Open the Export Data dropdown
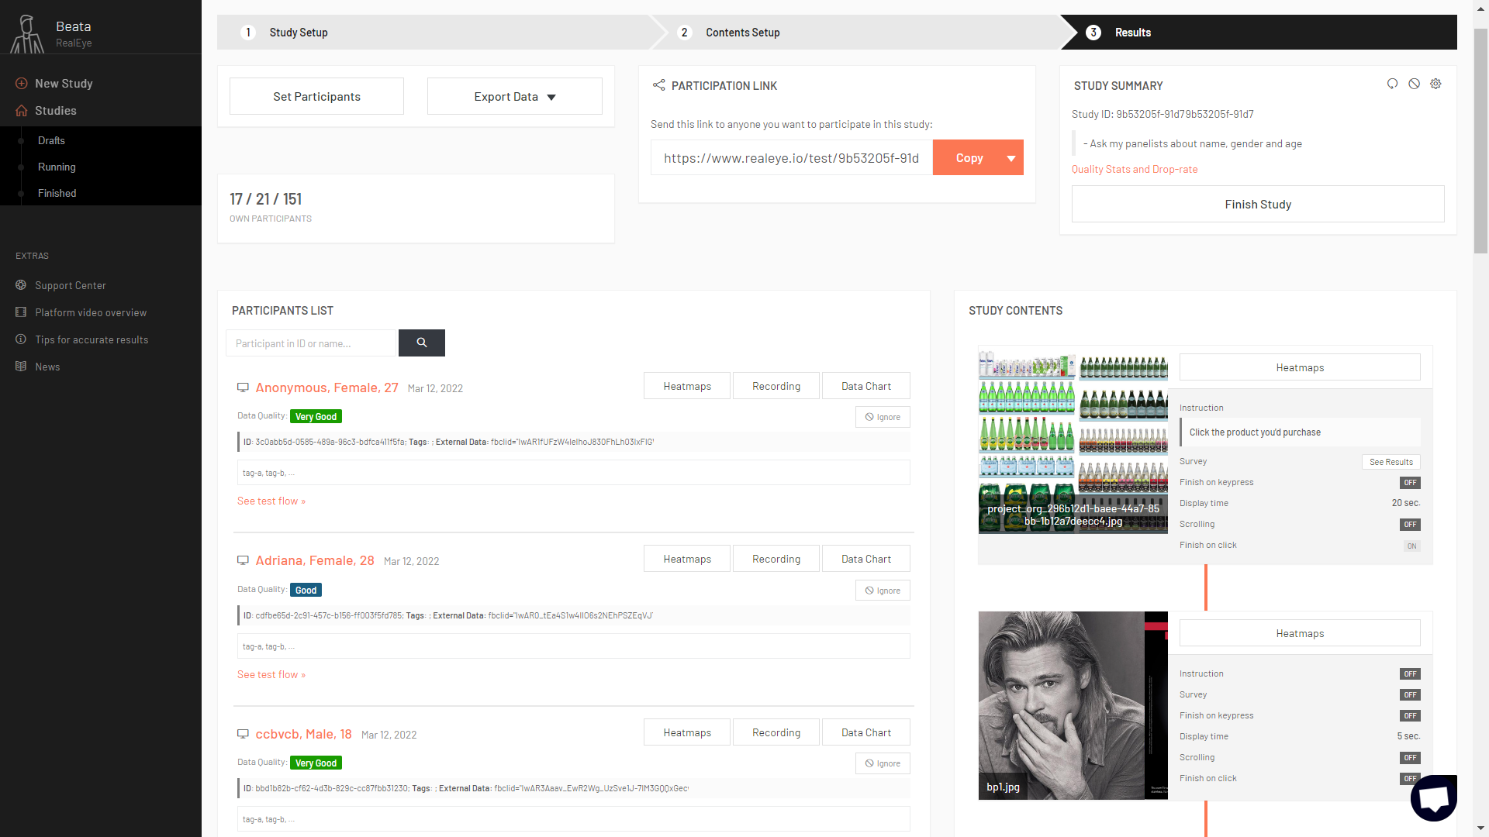This screenshot has height=837, width=1489. point(514,96)
